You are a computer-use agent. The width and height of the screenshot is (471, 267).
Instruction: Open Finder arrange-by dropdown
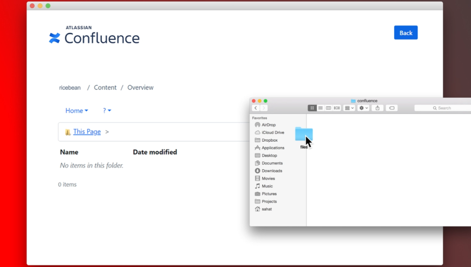click(349, 108)
